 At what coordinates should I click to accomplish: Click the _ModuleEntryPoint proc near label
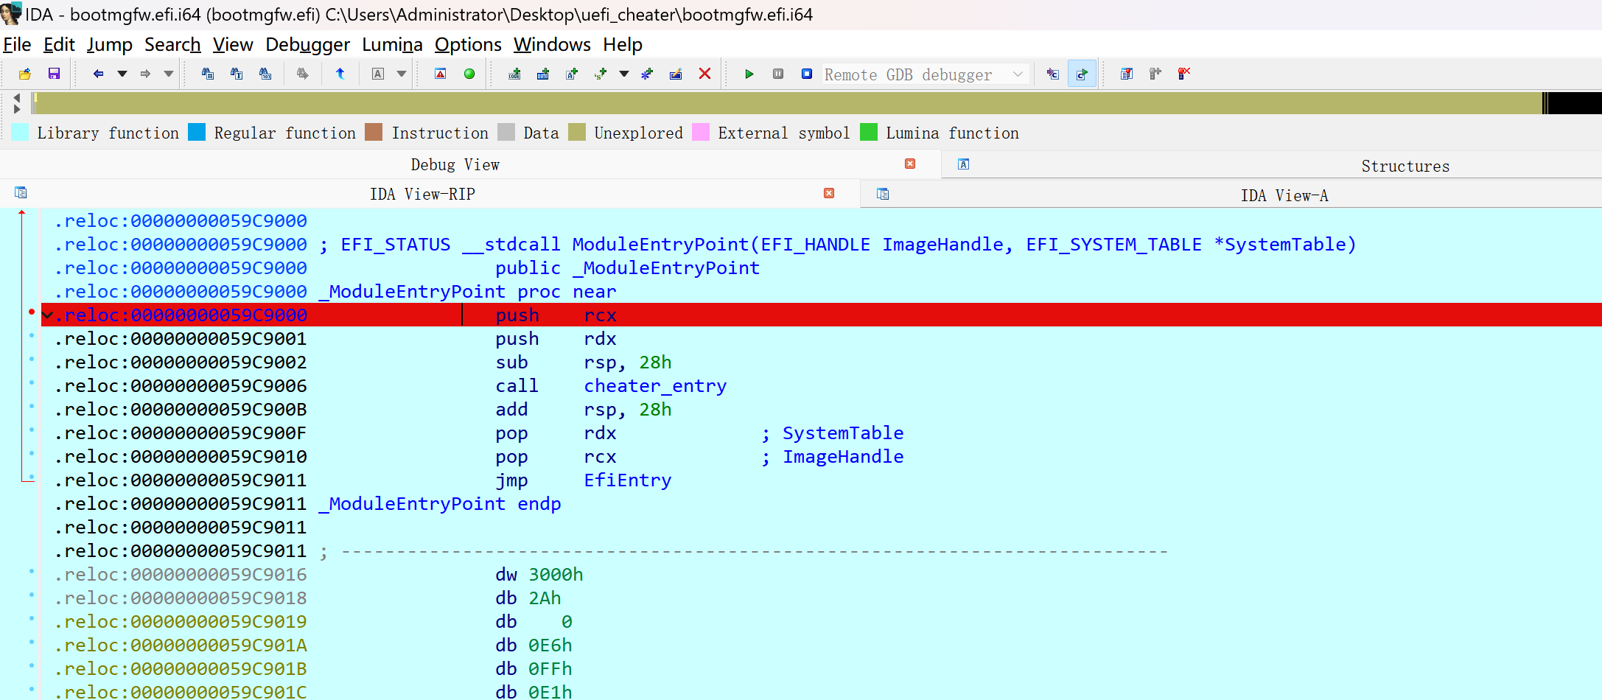[x=467, y=291]
